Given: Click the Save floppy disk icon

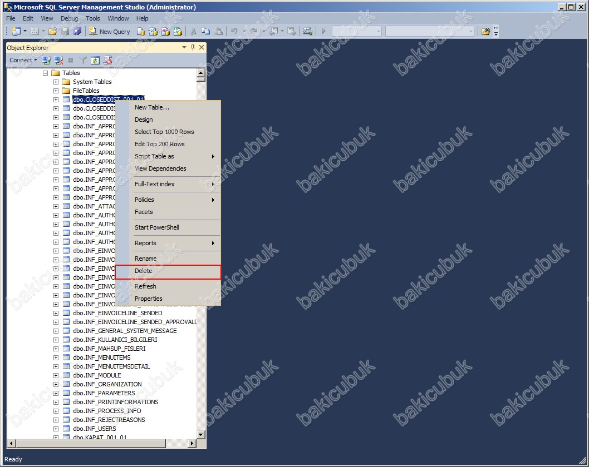Looking at the screenshot, I should click(x=65, y=32).
